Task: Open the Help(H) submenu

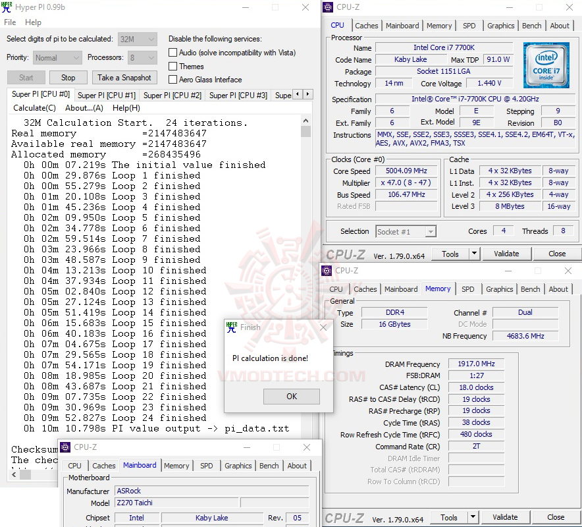Action: [126, 108]
